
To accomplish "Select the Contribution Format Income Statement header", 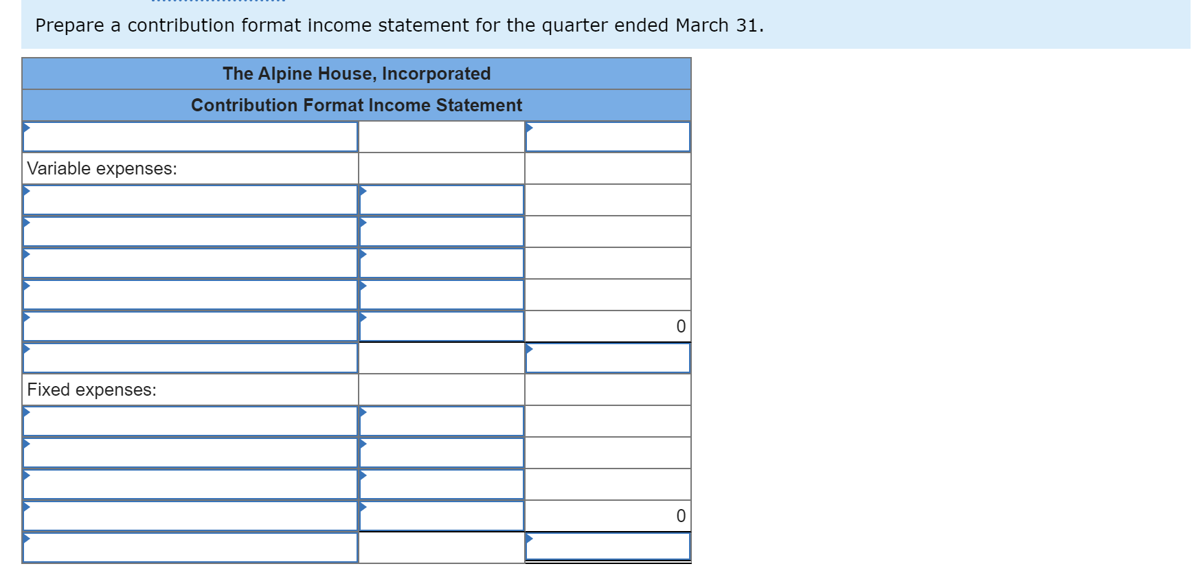I will point(357,105).
